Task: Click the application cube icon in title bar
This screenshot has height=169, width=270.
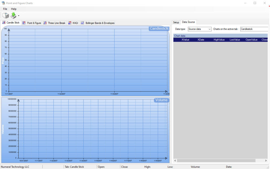Action: (3, 3)
